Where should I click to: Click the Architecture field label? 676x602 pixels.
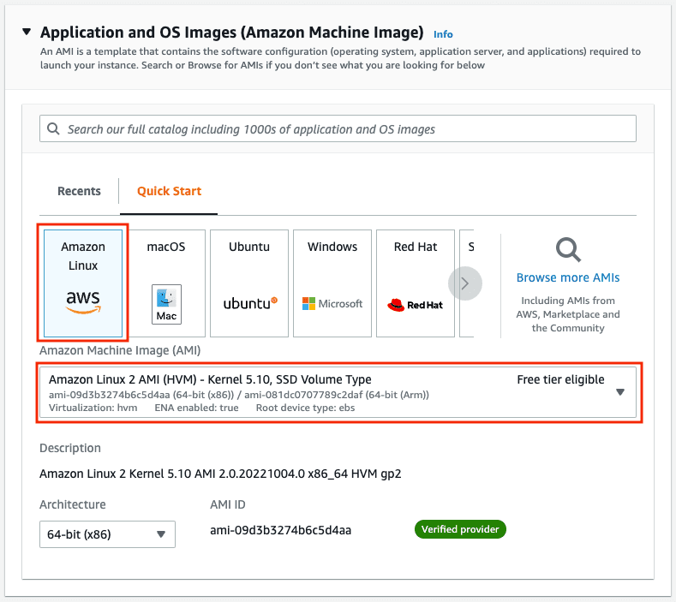tap(73, 504)
